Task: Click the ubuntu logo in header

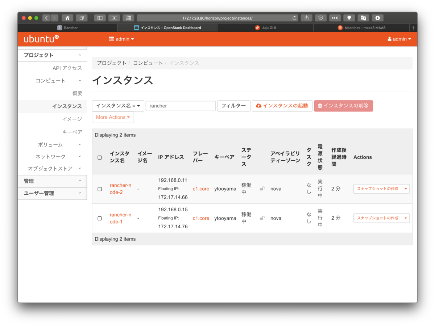Action: tap(41, 39)
